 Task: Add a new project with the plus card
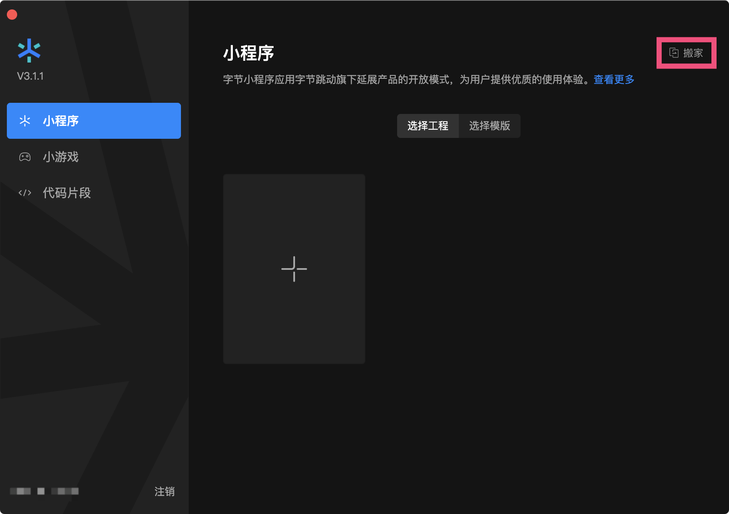[294, 269]
